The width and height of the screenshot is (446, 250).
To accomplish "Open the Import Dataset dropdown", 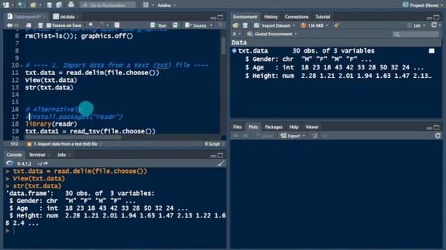I will (x=275, y=26).
